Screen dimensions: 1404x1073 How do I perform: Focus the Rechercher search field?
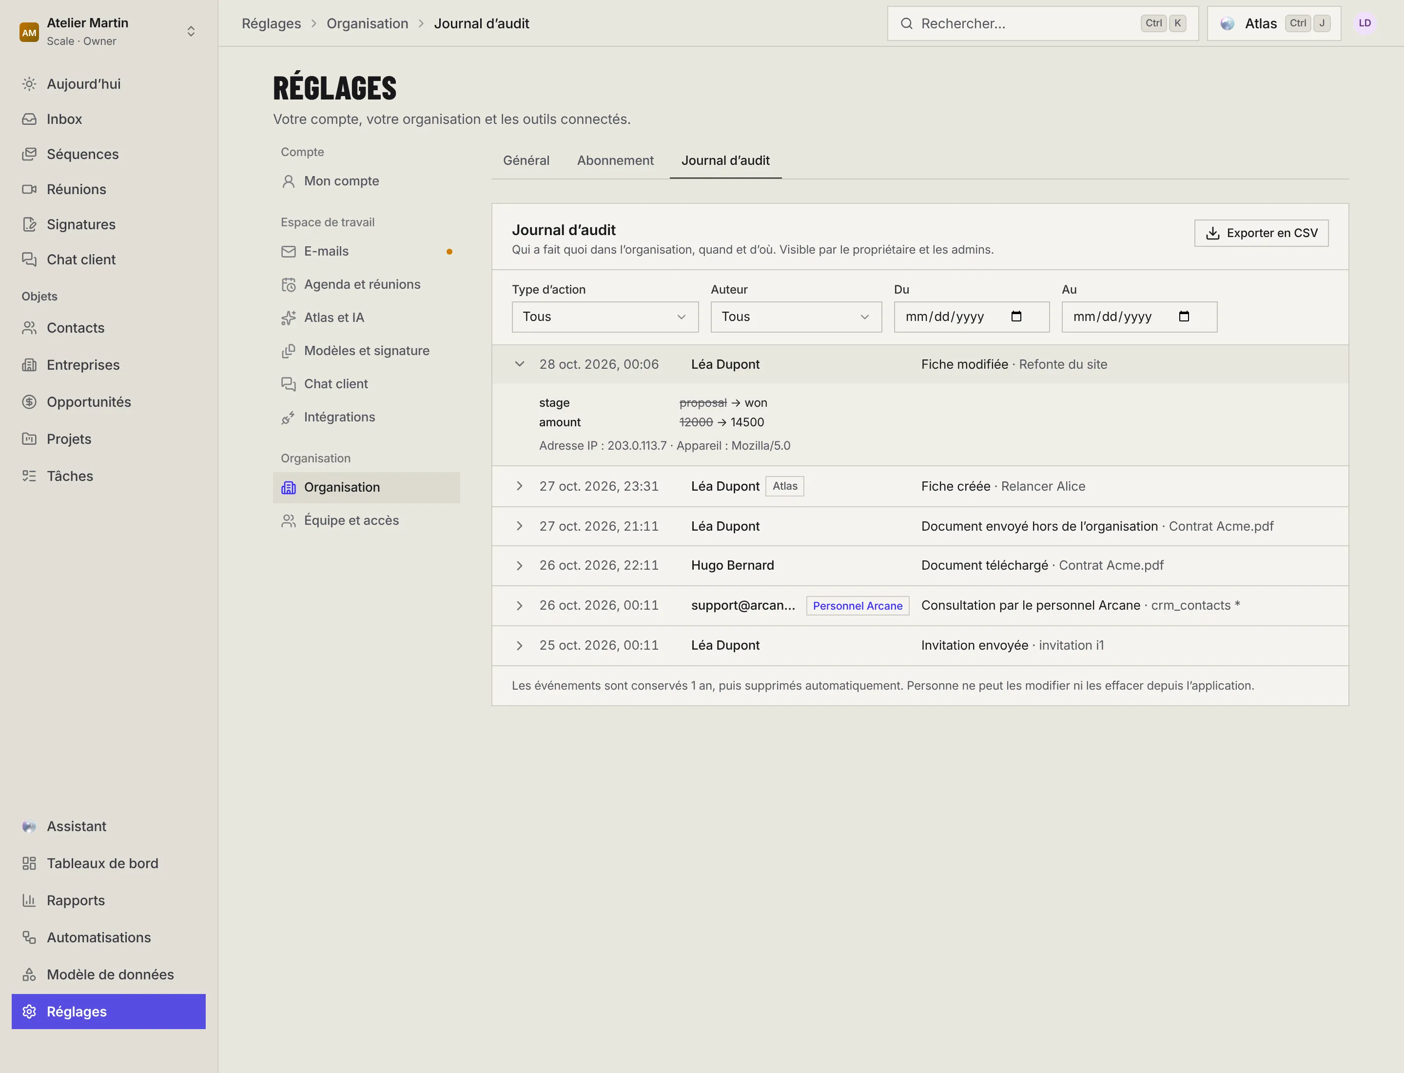[x=1043, y=23]
